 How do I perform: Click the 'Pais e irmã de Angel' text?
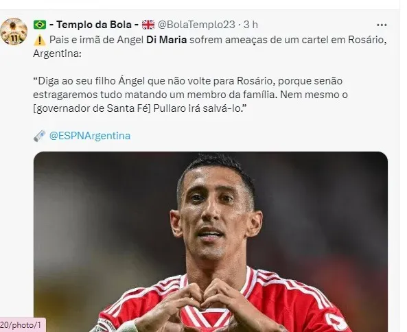[96, 40]
